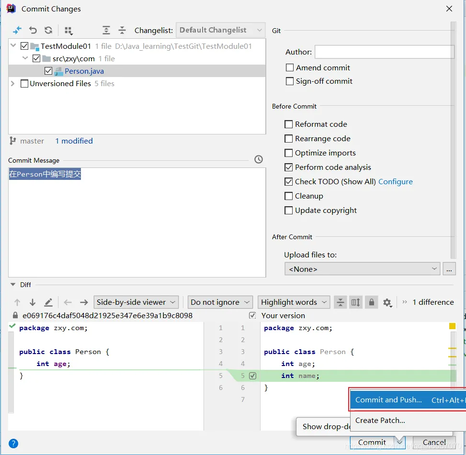Click the Collapse All tree icon
The image size is (466, 455).
(122, 30)
